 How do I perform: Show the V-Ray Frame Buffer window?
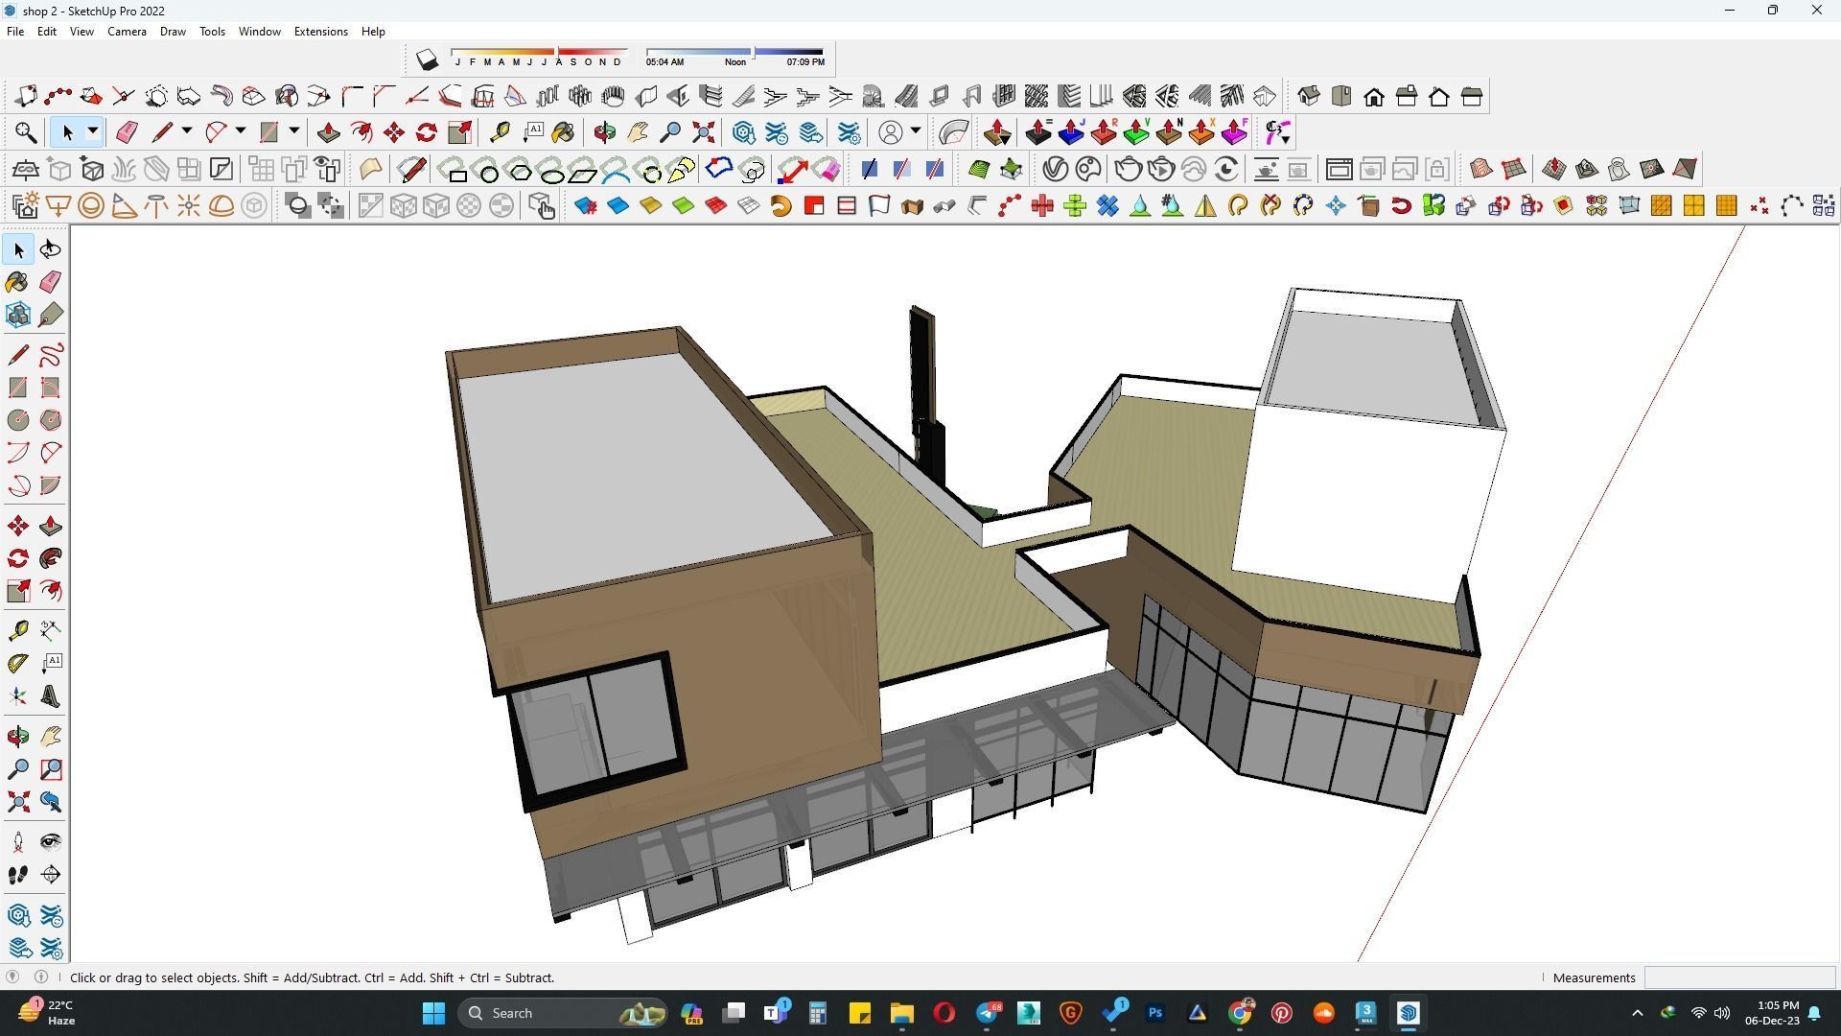pos(1340,170)
